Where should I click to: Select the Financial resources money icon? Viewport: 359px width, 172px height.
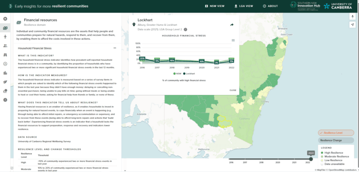(5, 28)
